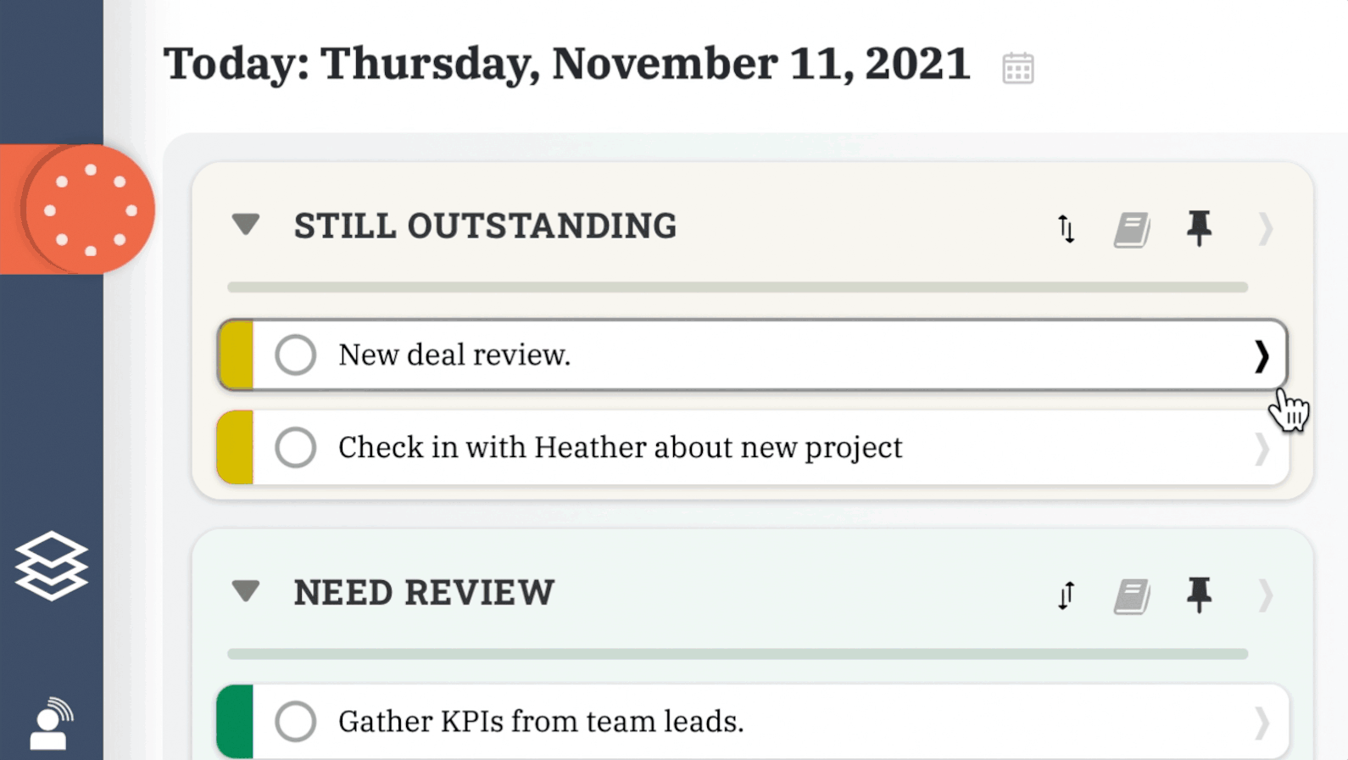Click the Today date heading
1348x760 pixels.
click(568, 63)
